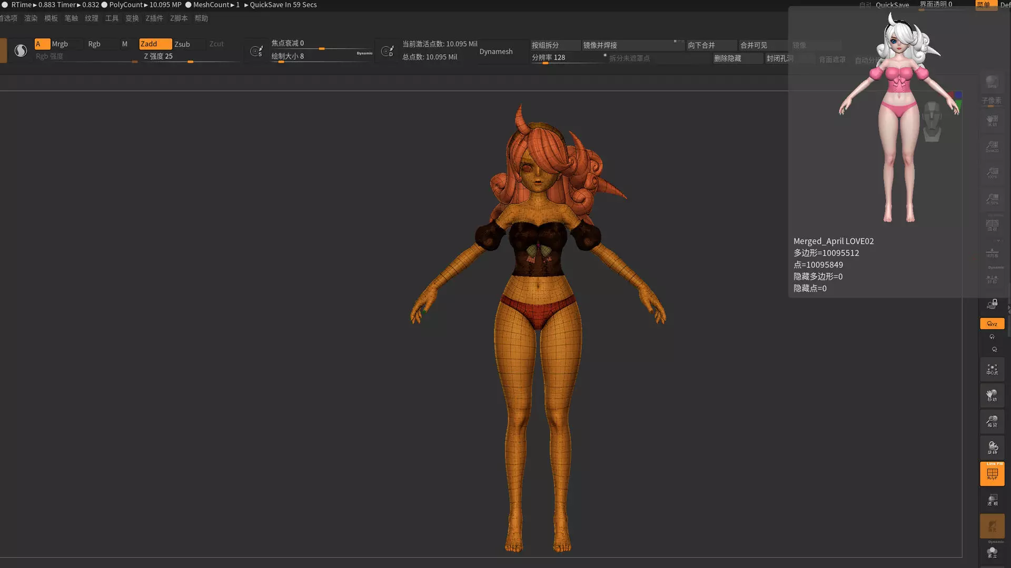1011x568 pixels.
Task: Click the 镜像并焊接 mirror and weld button
Action: point(633,45)
